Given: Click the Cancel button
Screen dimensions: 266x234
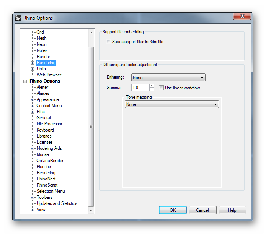Looking at the screenshot, I should pyautogui.click(x=202, y=210).
